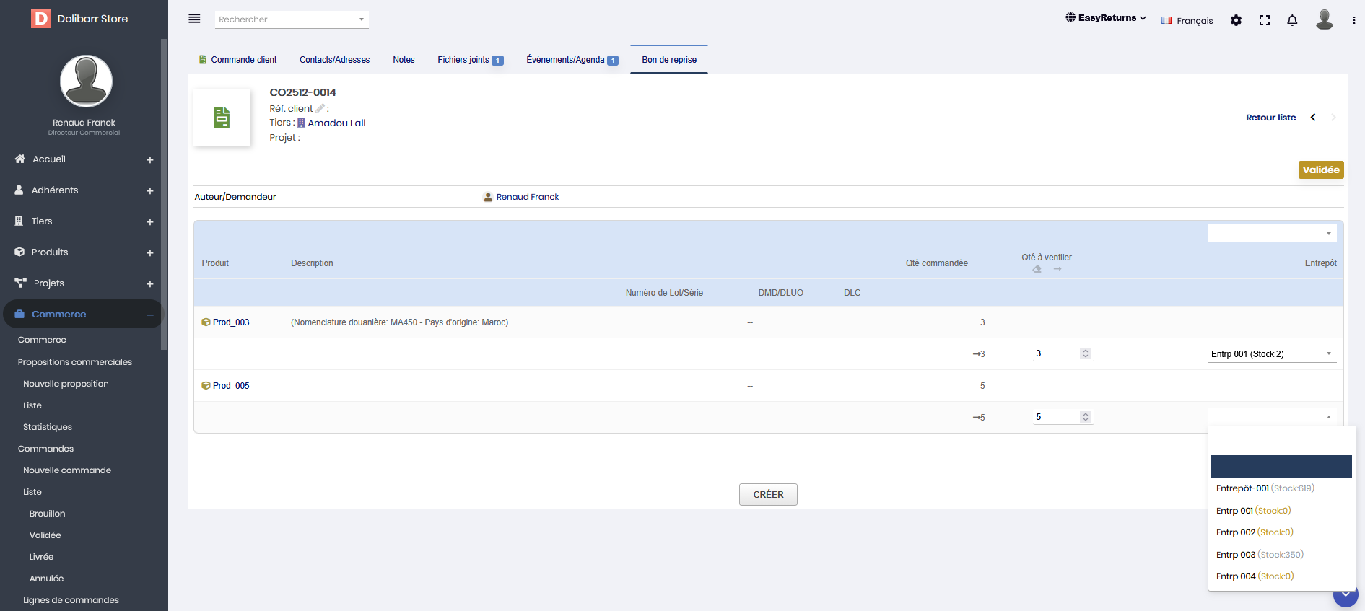Viewport: 1365px width, 611px height.
Task: Expand the Produits sidebar menu
Action: coord(150,252)
